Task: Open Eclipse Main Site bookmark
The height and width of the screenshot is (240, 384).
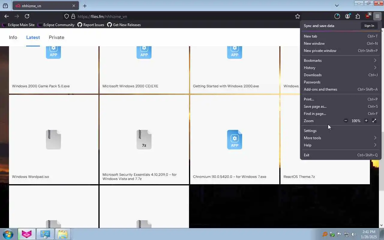Action: [x=18, y=25]
